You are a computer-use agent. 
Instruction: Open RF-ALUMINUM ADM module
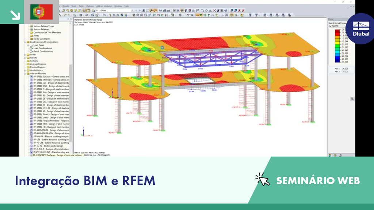(x=51, y=133)
